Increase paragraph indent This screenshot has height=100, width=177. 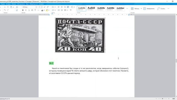[62, 10]
